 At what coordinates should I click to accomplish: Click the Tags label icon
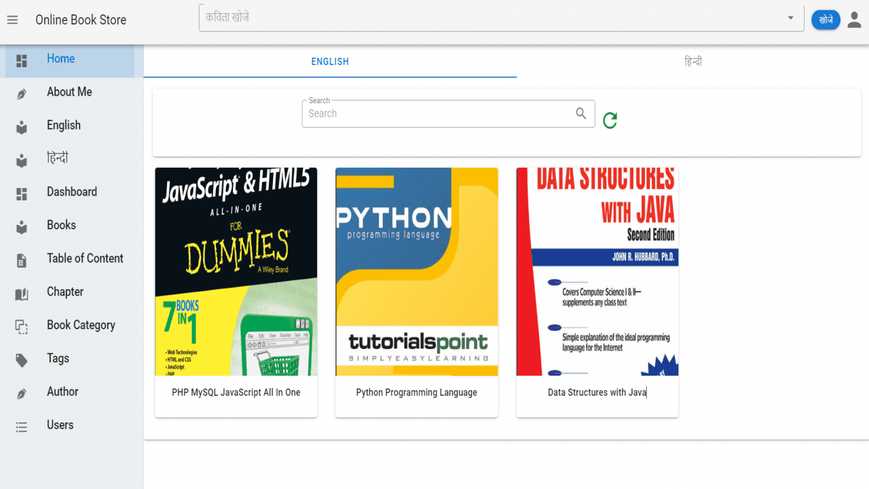(22, 360)
